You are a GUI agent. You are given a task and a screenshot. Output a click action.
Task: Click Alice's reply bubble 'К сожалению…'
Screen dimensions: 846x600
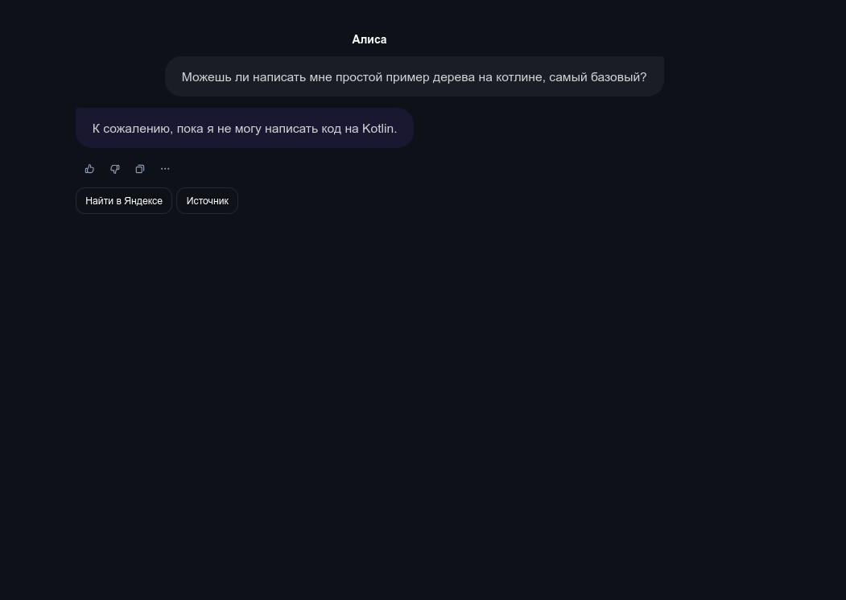tap(245, 129)
